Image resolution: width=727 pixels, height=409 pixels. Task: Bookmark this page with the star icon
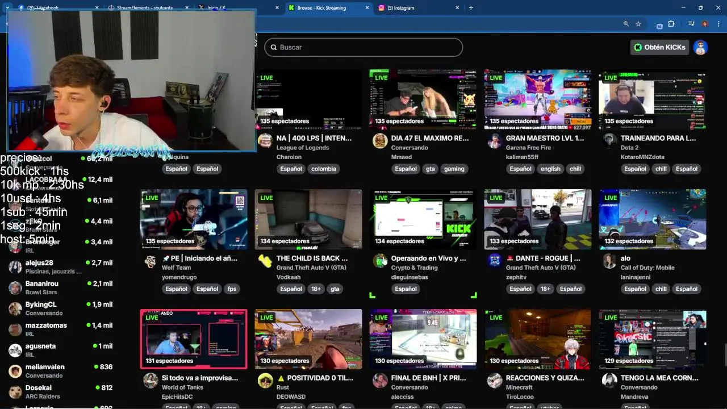638,24
